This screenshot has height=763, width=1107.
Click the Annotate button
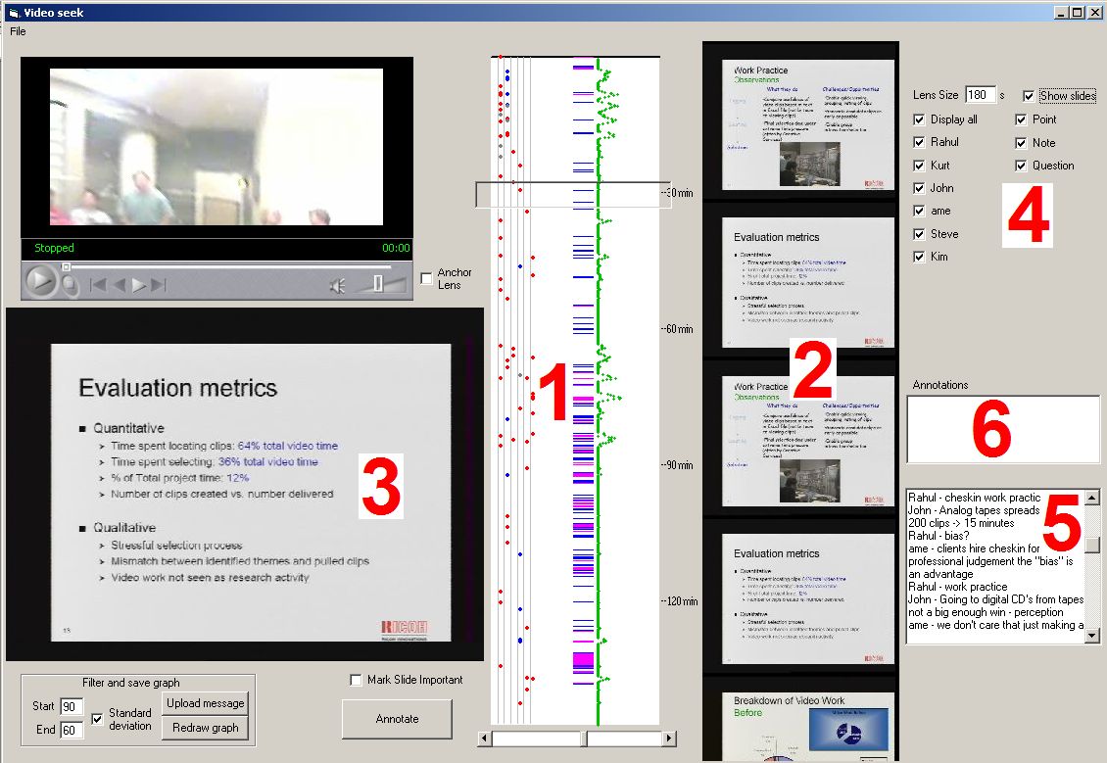point(397,719)
